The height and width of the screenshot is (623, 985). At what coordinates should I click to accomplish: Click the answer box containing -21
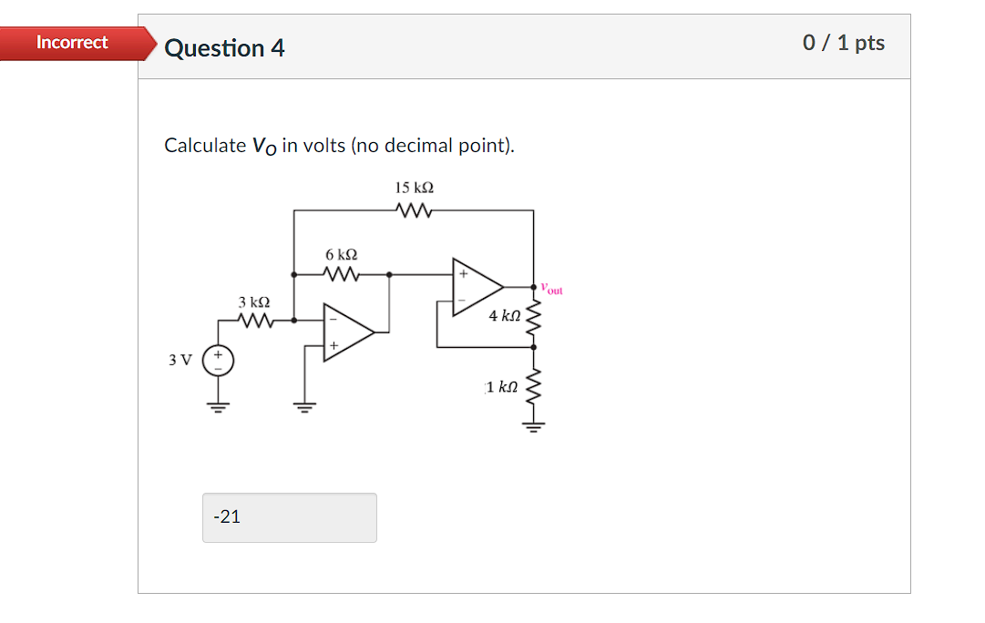pos(289,517)
